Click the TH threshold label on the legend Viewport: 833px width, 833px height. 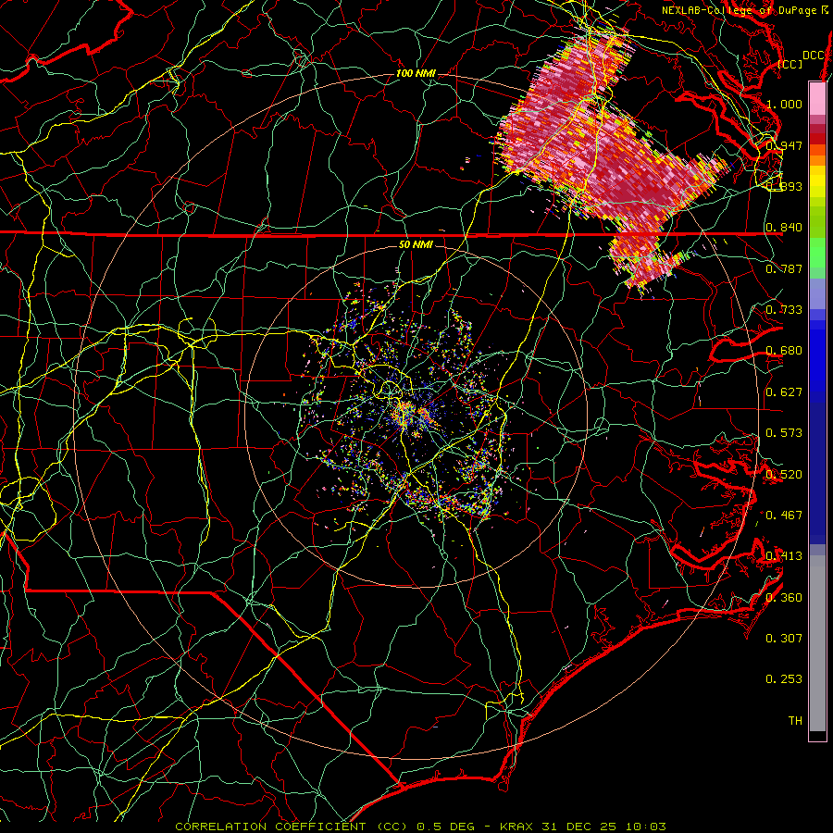[x=795, y=721]
